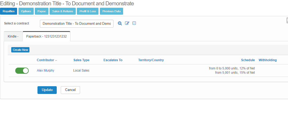This screenshot has width=288, height=120.
Task: Cancel the editing form
Action: click(70, 90)
